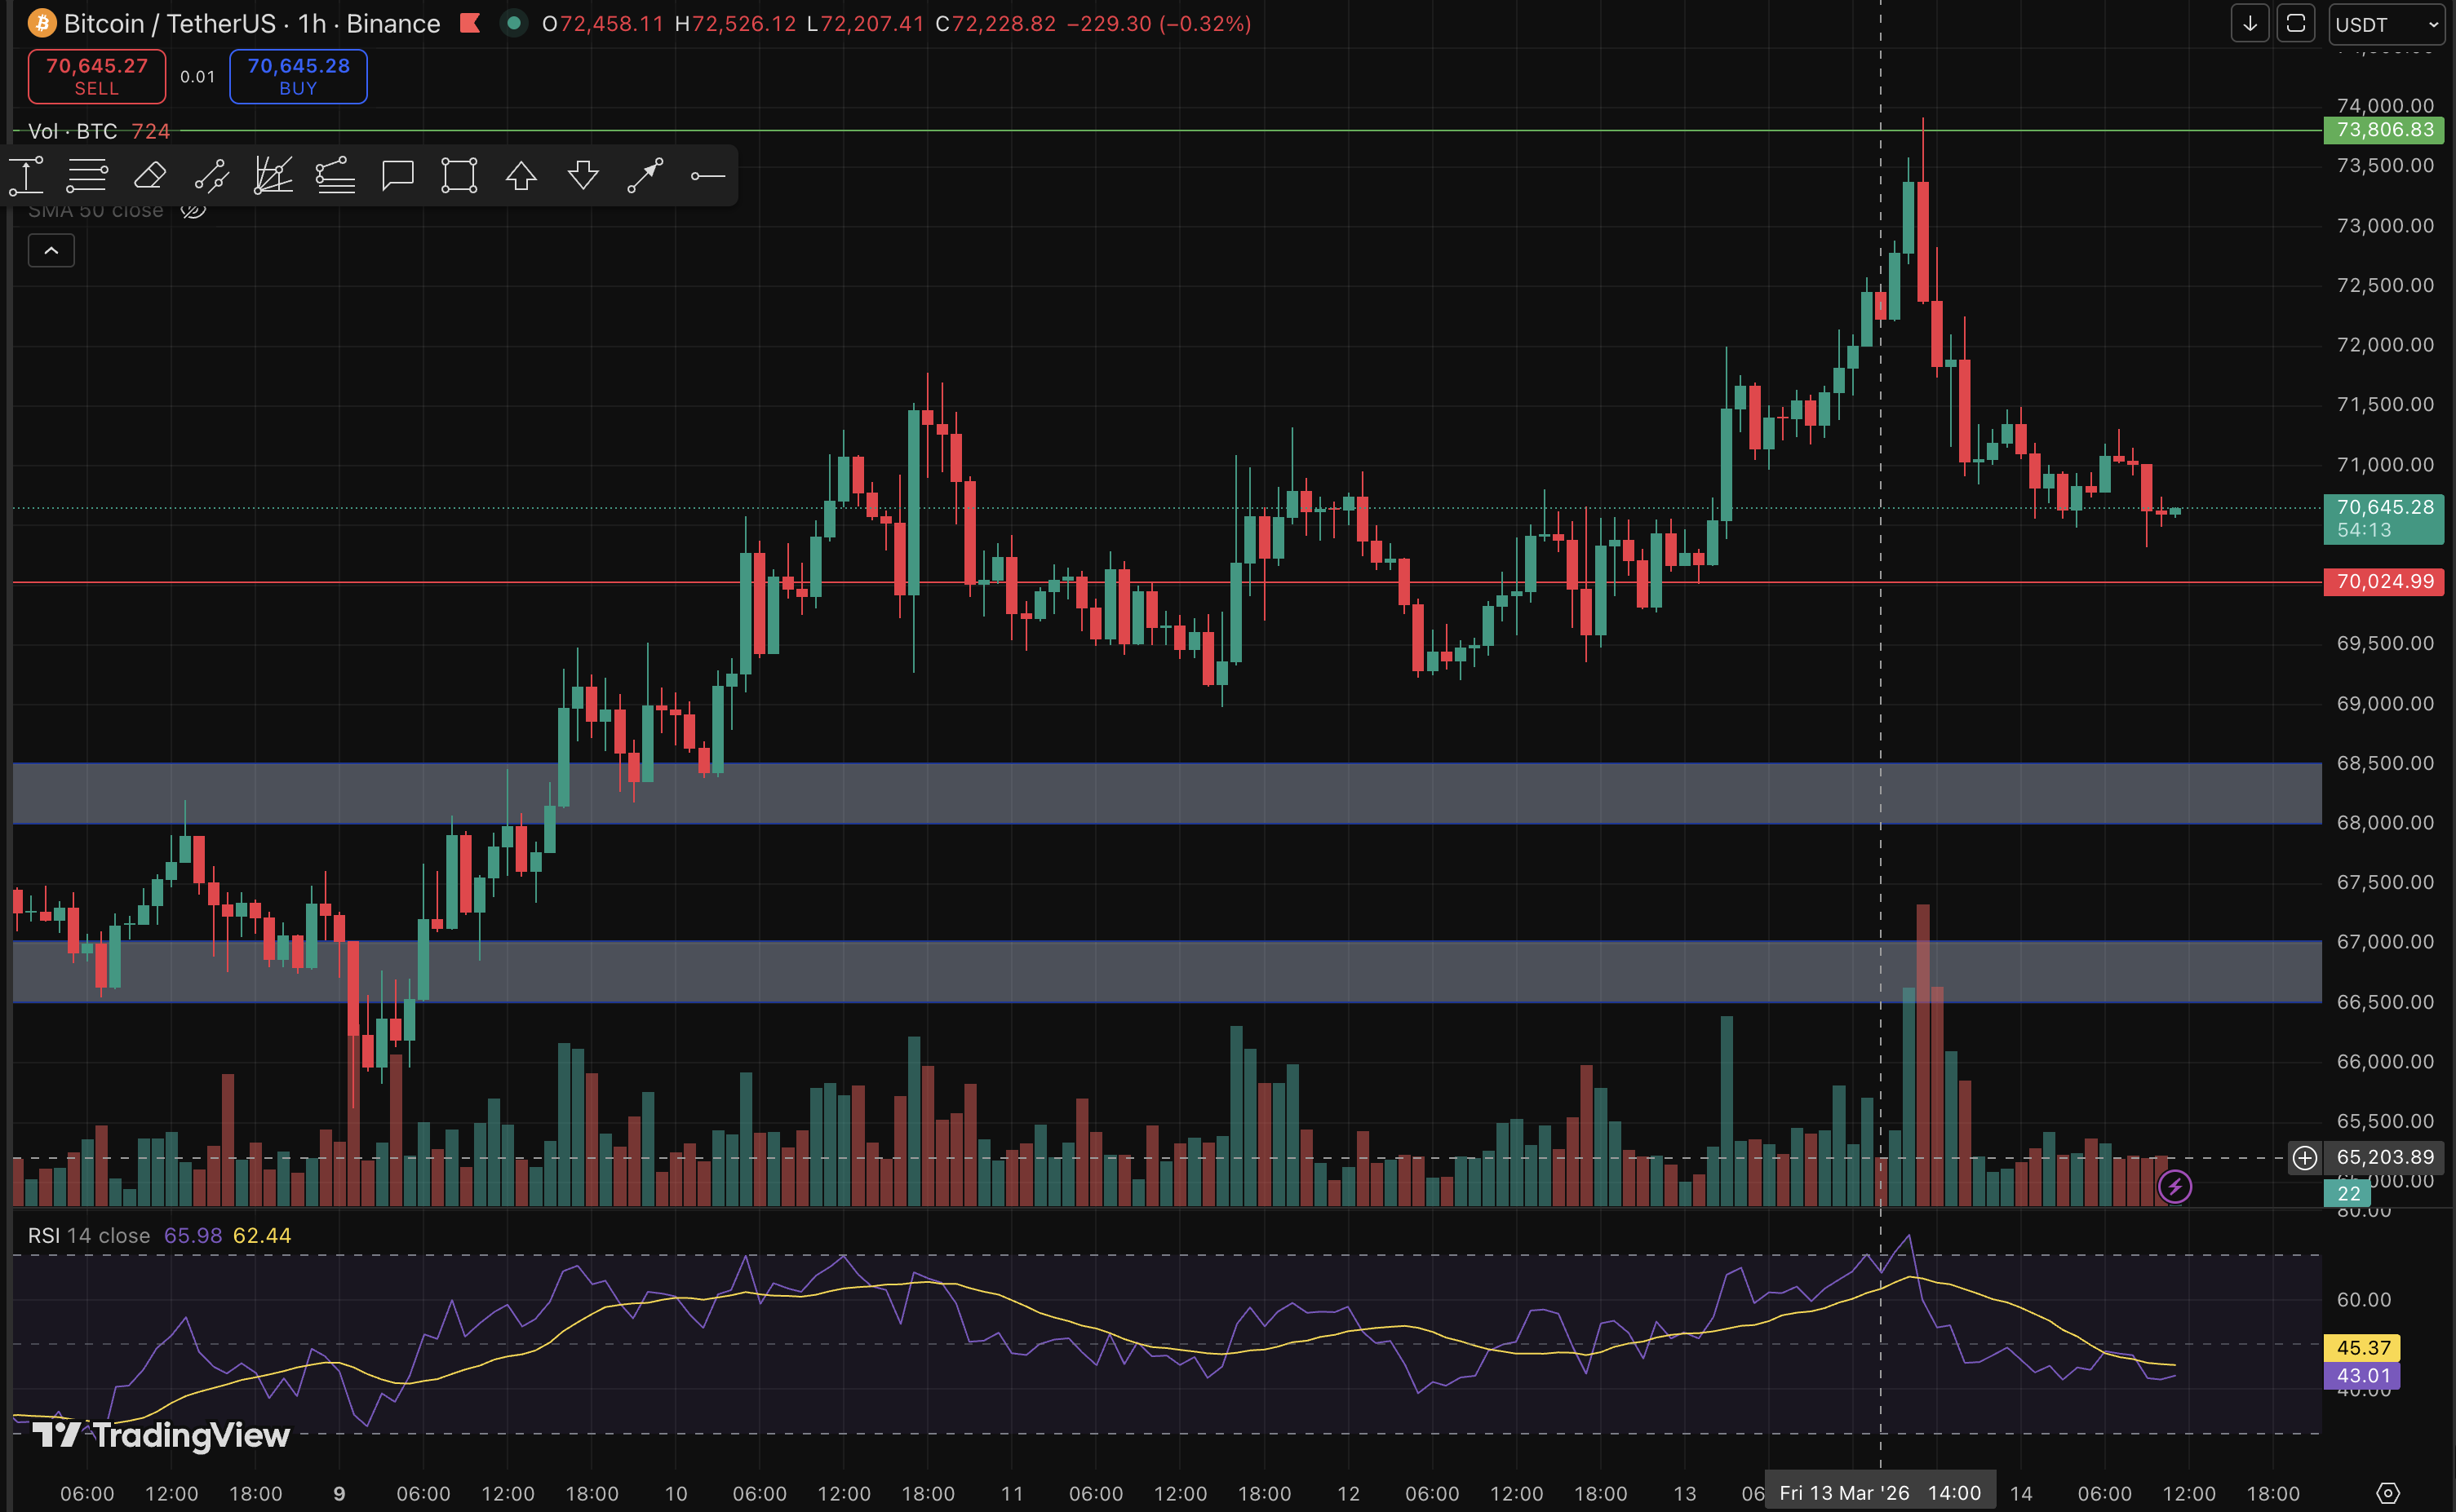
Task: Click the 70,645.27 SELL button
Action: coord(97,76)
